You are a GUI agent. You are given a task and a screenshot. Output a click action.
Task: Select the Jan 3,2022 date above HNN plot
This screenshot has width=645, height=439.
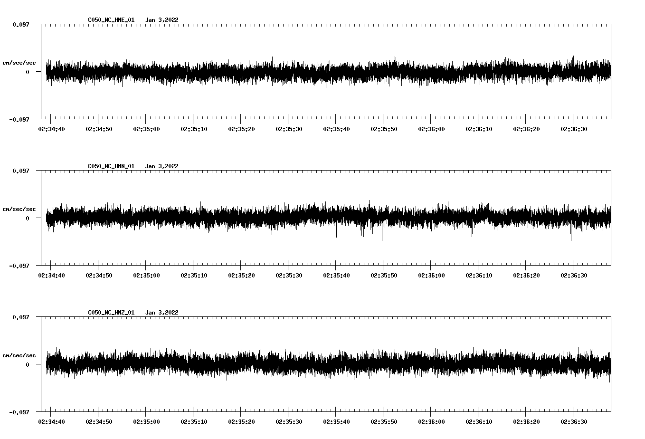(x=162, y=166)
